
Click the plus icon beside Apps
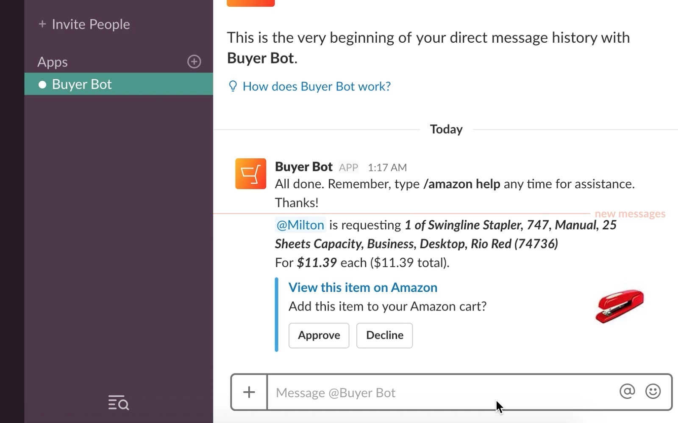194,62
